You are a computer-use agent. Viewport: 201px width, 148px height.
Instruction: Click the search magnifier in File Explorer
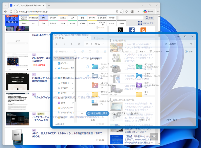(x=191, y=44)
